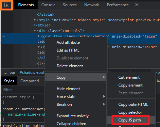Screen dimensions: 160x127
Task: Click Copy JS path
Action: tap(130, 120)
